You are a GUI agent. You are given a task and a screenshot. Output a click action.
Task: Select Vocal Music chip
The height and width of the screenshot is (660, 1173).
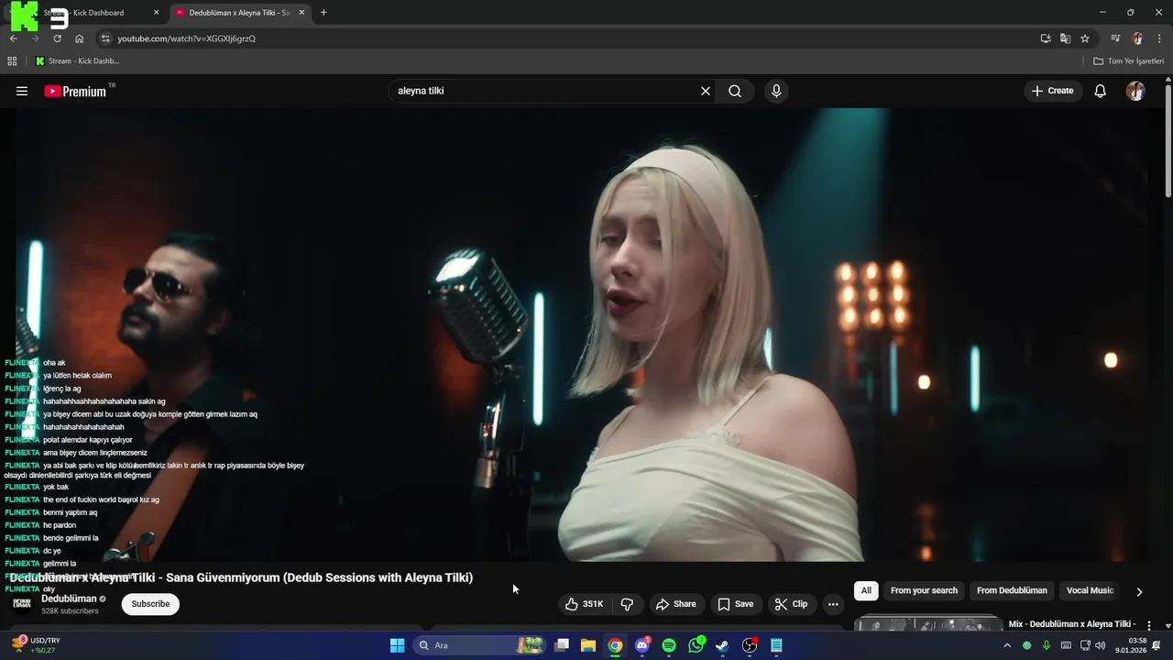pyautogui.click(x=1090, y=590)
